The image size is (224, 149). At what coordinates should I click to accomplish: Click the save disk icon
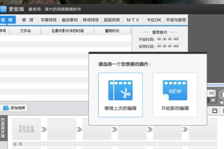coord(215,111)
